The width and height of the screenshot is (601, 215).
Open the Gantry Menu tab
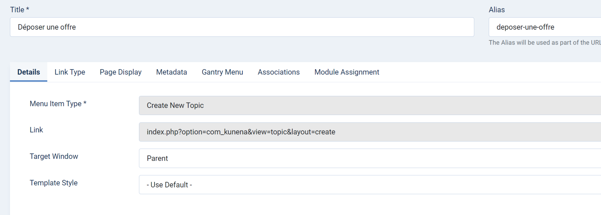point(222,72)
